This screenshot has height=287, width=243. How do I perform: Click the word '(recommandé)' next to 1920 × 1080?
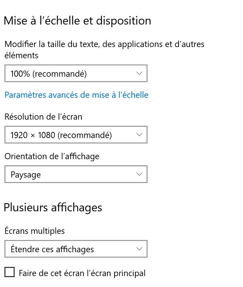click(x=85, y=135)
